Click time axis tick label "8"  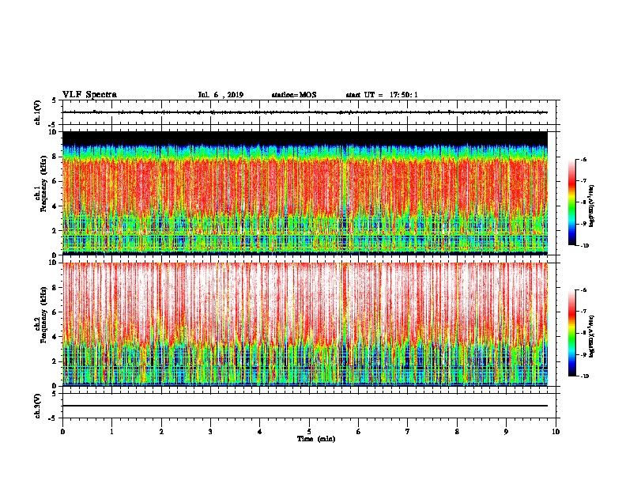[x=457, y=431]
